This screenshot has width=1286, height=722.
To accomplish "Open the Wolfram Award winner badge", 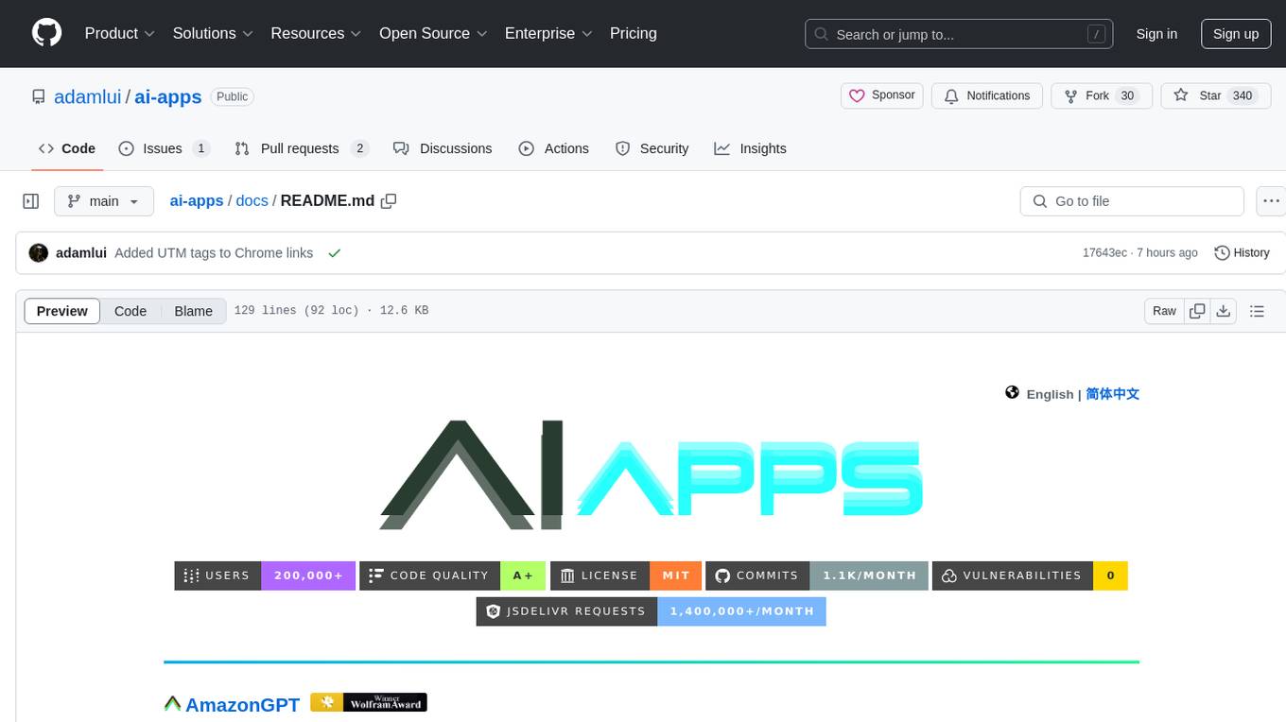I will [369, 702].
